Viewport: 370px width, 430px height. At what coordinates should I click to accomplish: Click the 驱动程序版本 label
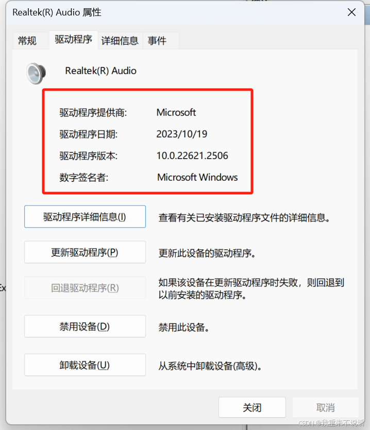click(89, 156)
